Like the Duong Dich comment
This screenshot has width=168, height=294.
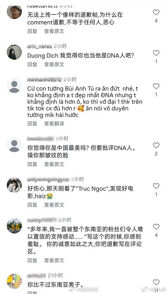[156, 53]
